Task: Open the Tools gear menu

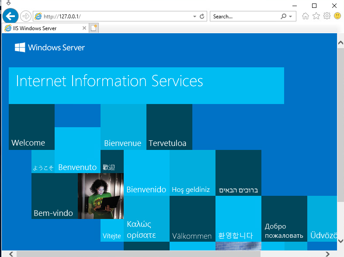Action: [x=327, y=16]
